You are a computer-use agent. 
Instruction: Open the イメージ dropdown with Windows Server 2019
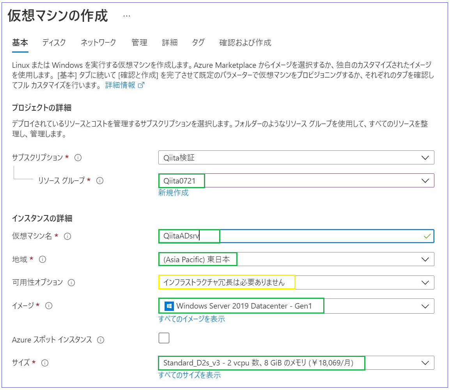coord(296,306)
